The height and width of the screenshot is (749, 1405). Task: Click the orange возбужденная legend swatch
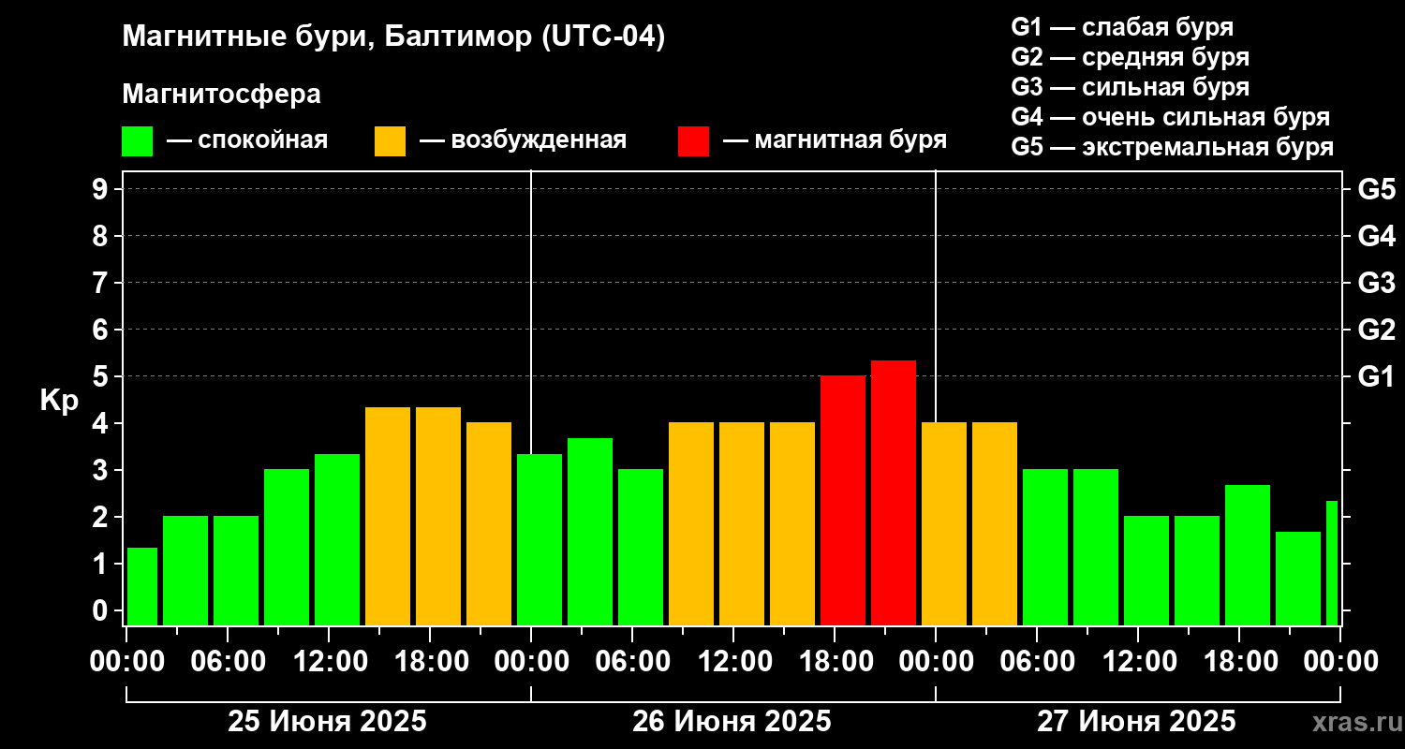(390, 141)
